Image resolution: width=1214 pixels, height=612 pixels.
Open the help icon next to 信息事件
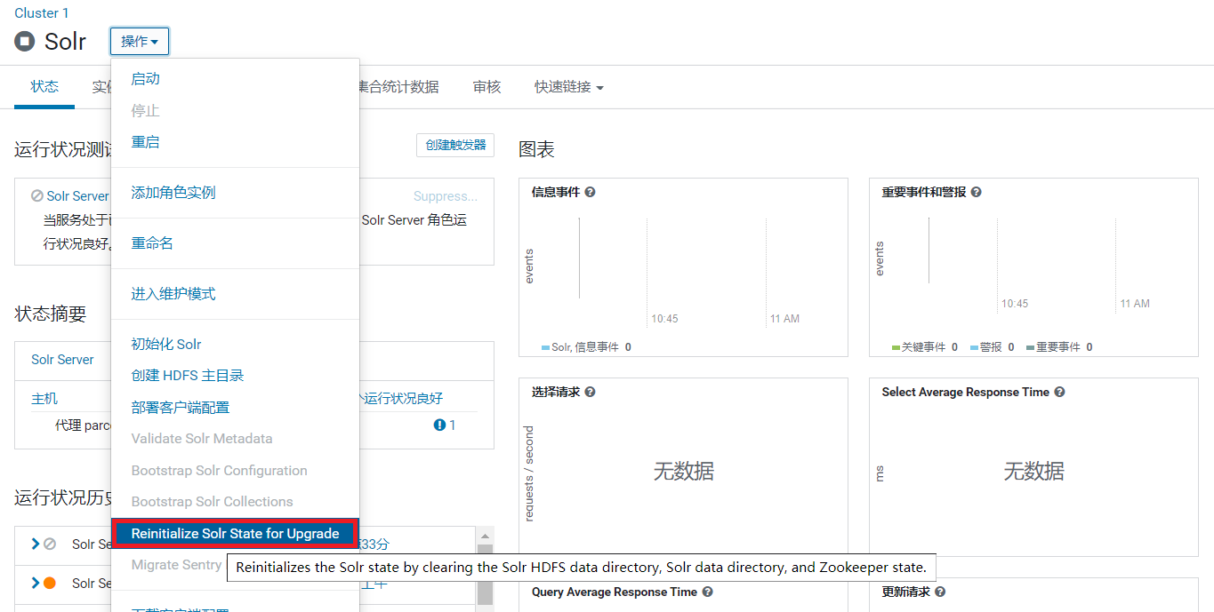click(590, 192)
